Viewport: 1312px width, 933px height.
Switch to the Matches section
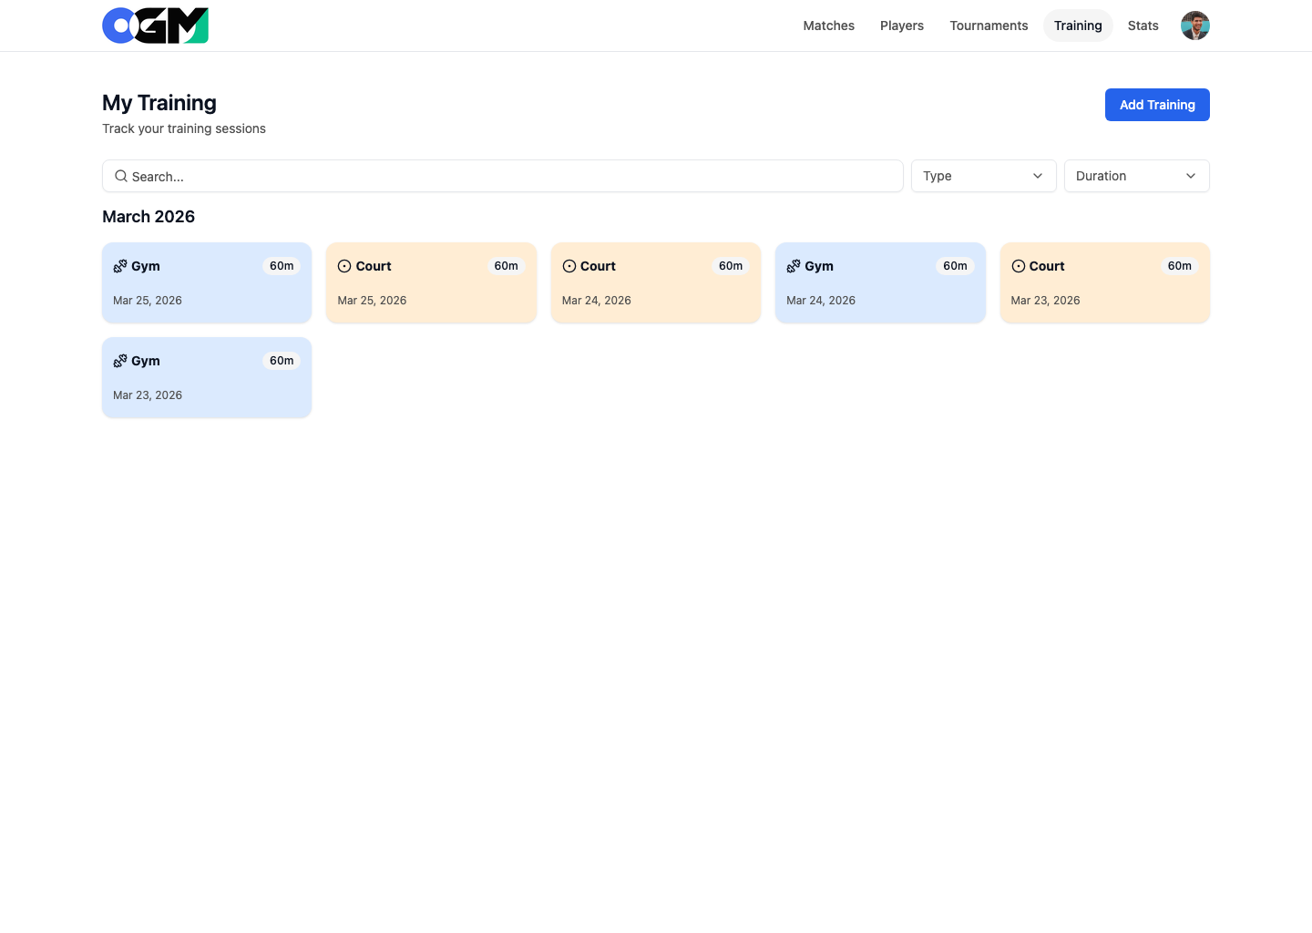point(828,26)
